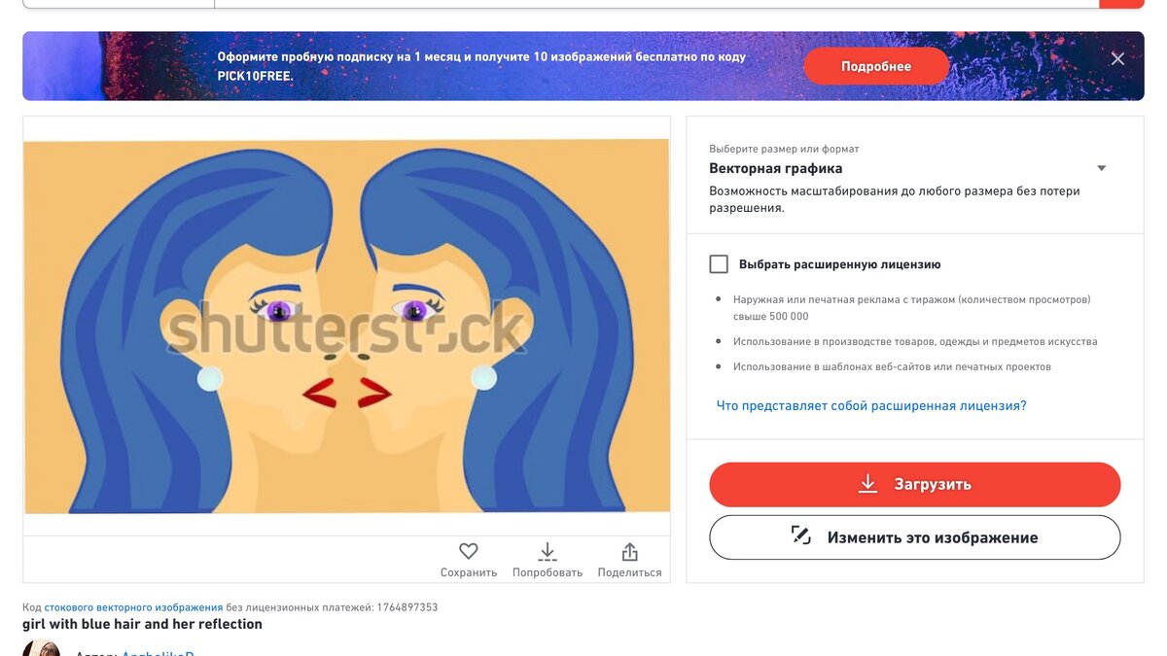This screenshot has width=1167, height=656.
Task: Open the search type dropdown at top left
Action: click(119, 4)
